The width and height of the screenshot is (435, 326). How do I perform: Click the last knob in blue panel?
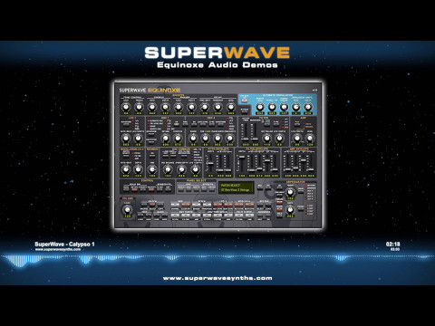[x=308, y=107]
